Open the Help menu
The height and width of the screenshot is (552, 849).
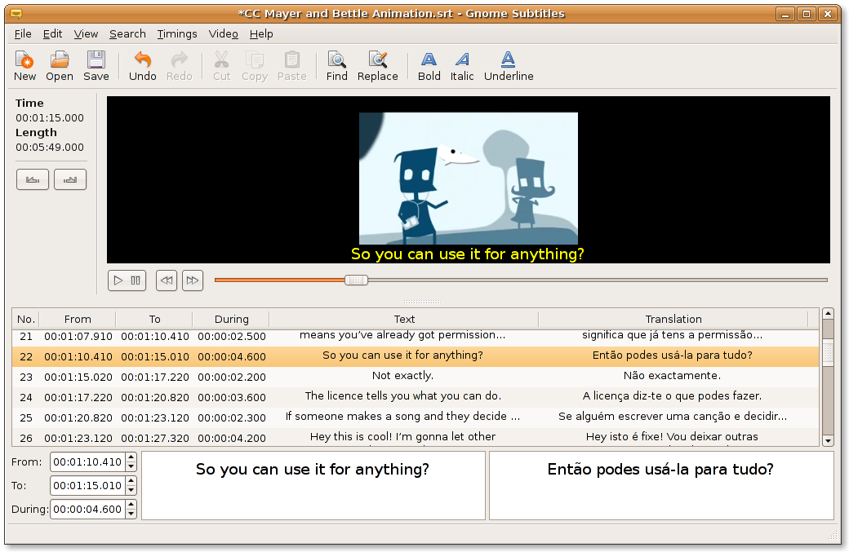(x=261, y=34)
